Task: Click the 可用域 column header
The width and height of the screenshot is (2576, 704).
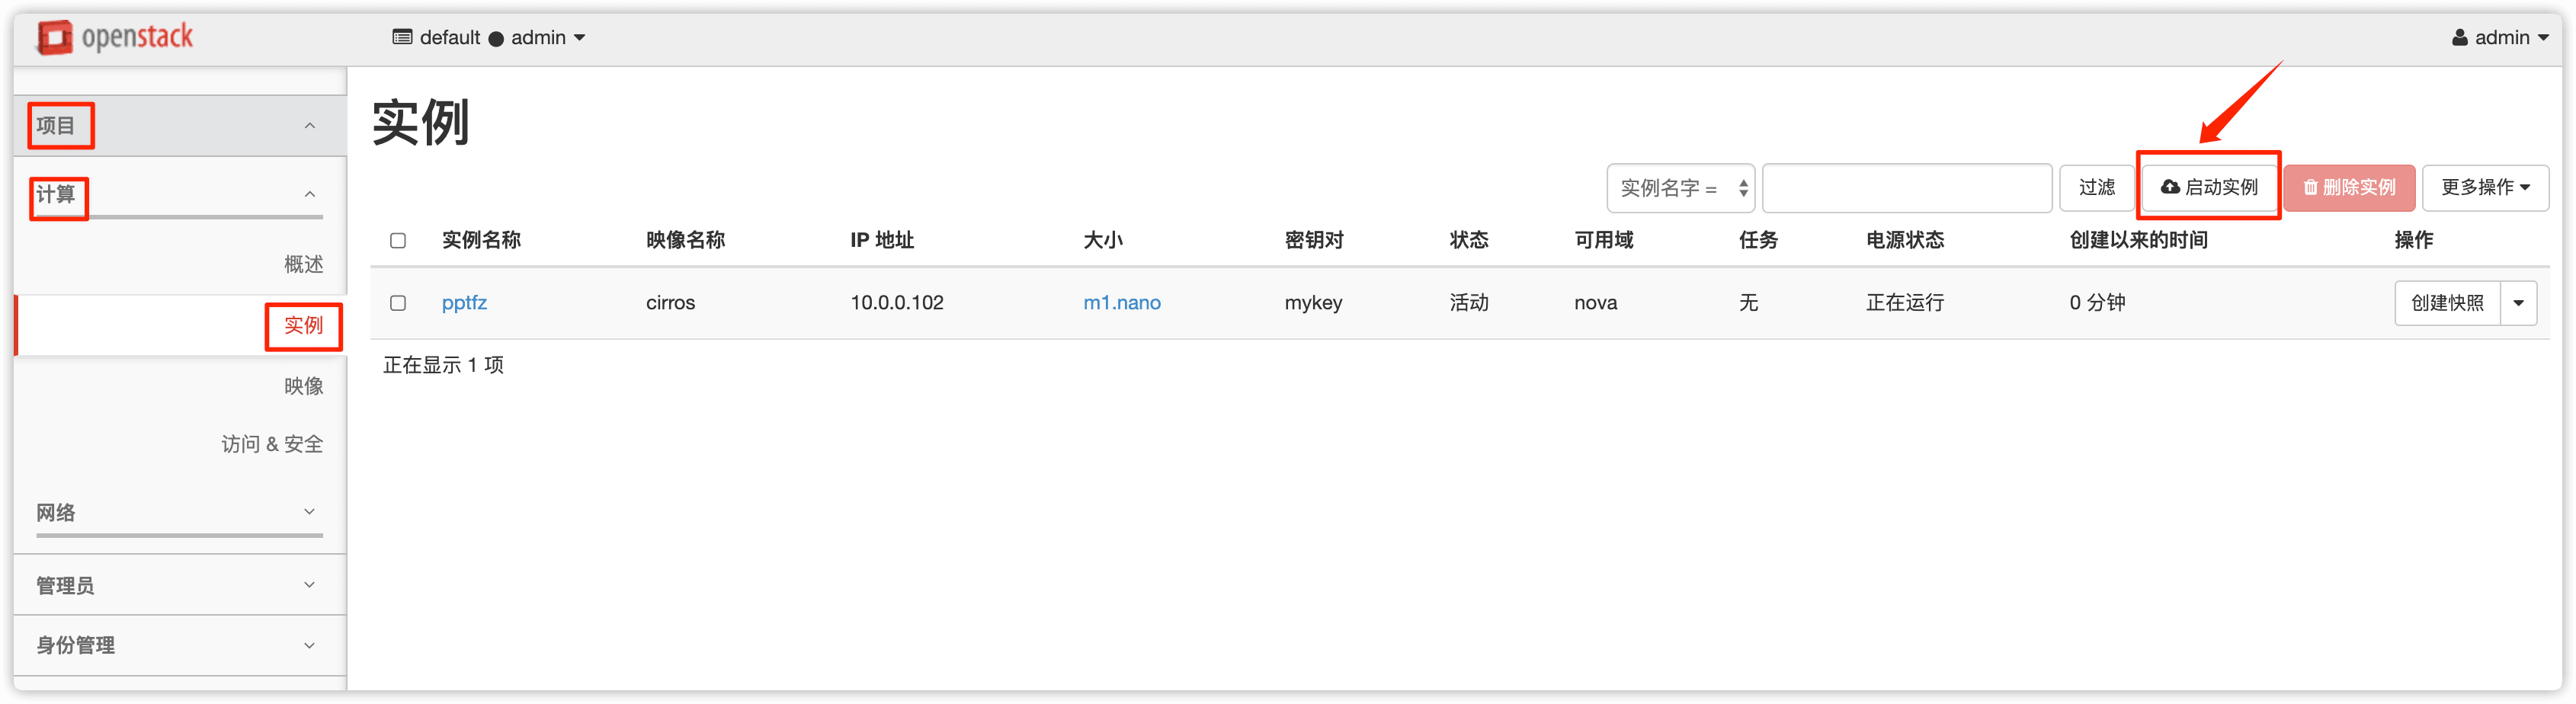Action: [x=1604, y=240]
